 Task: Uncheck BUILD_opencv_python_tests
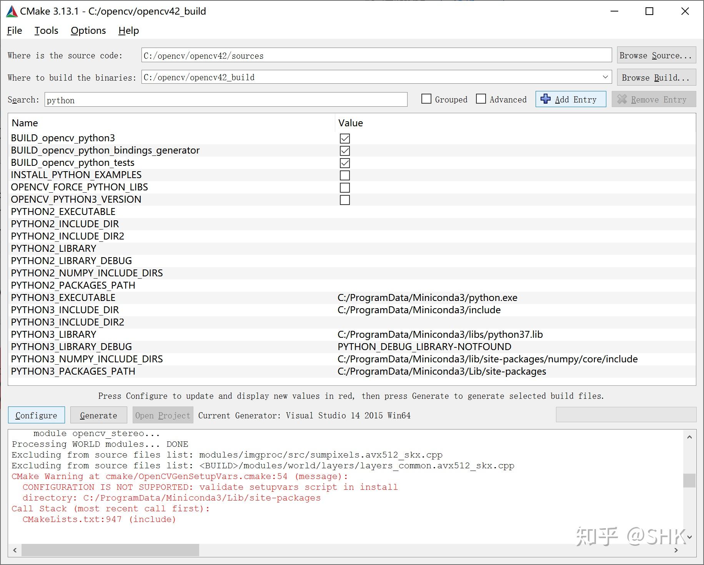345,163
